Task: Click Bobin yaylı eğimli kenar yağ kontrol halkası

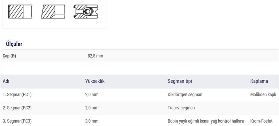Action: tap(206, 121)
